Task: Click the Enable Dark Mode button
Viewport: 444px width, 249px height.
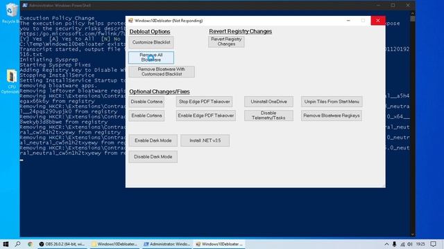Action: coord(153,140)
